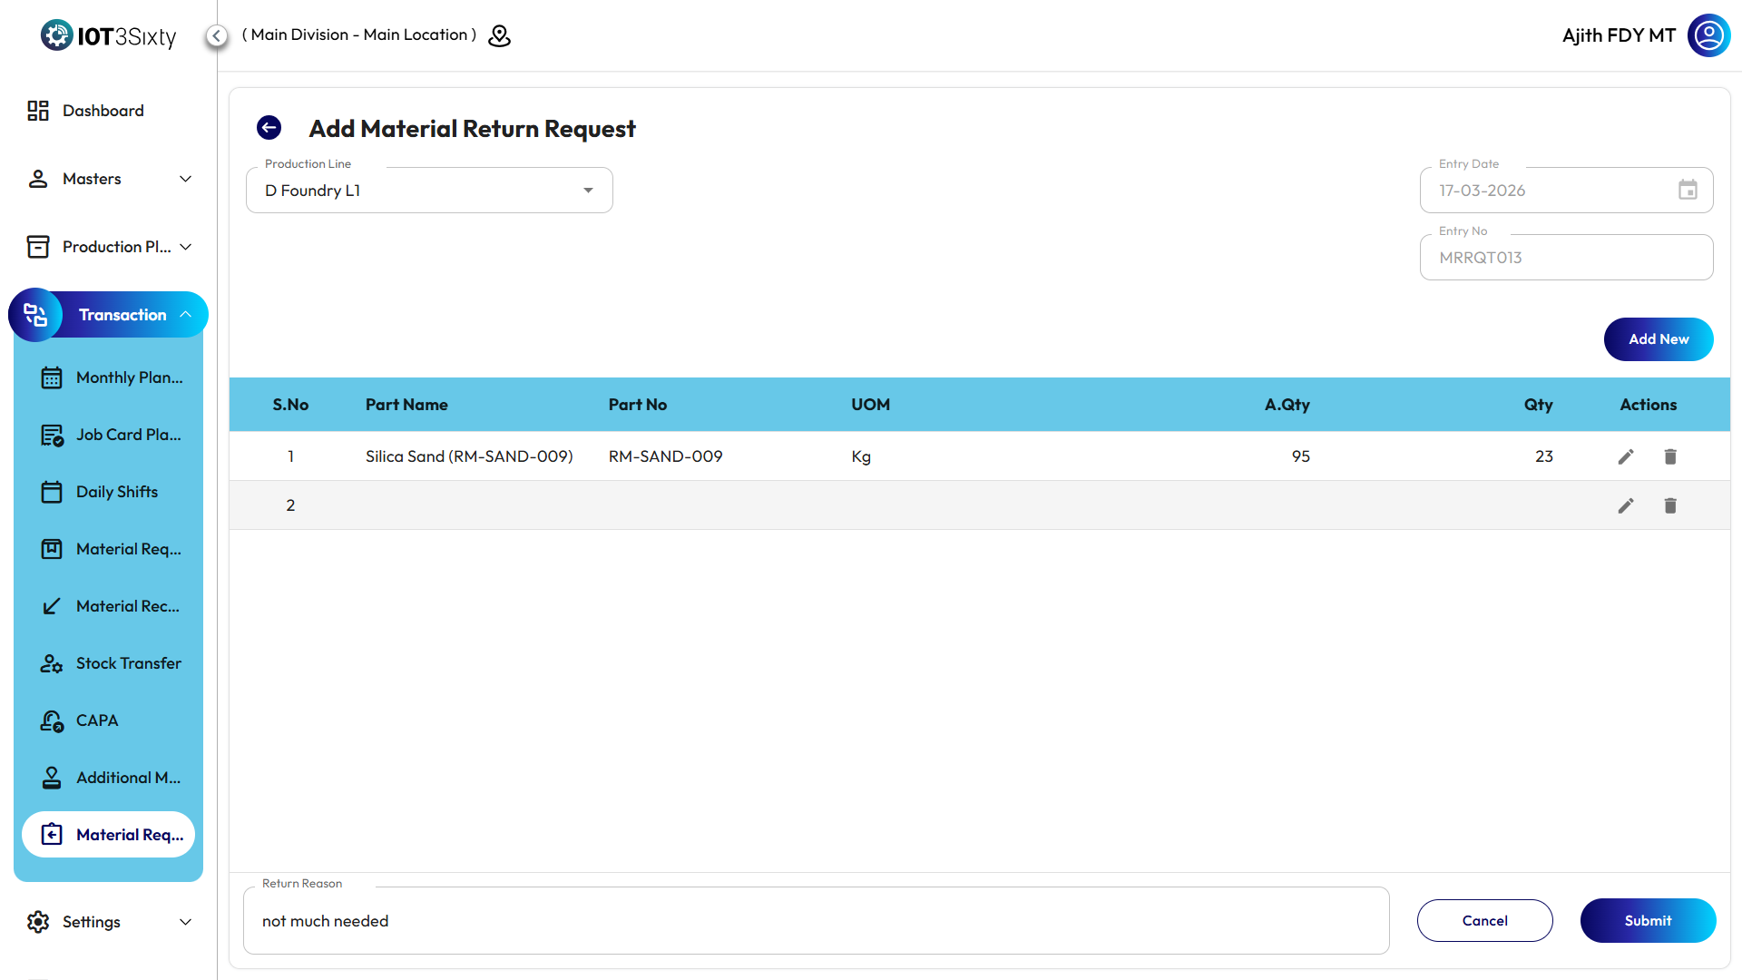This screenshot has width=1742, height=980.
Task: Expand the Masters menu
Action: point(109,179)
